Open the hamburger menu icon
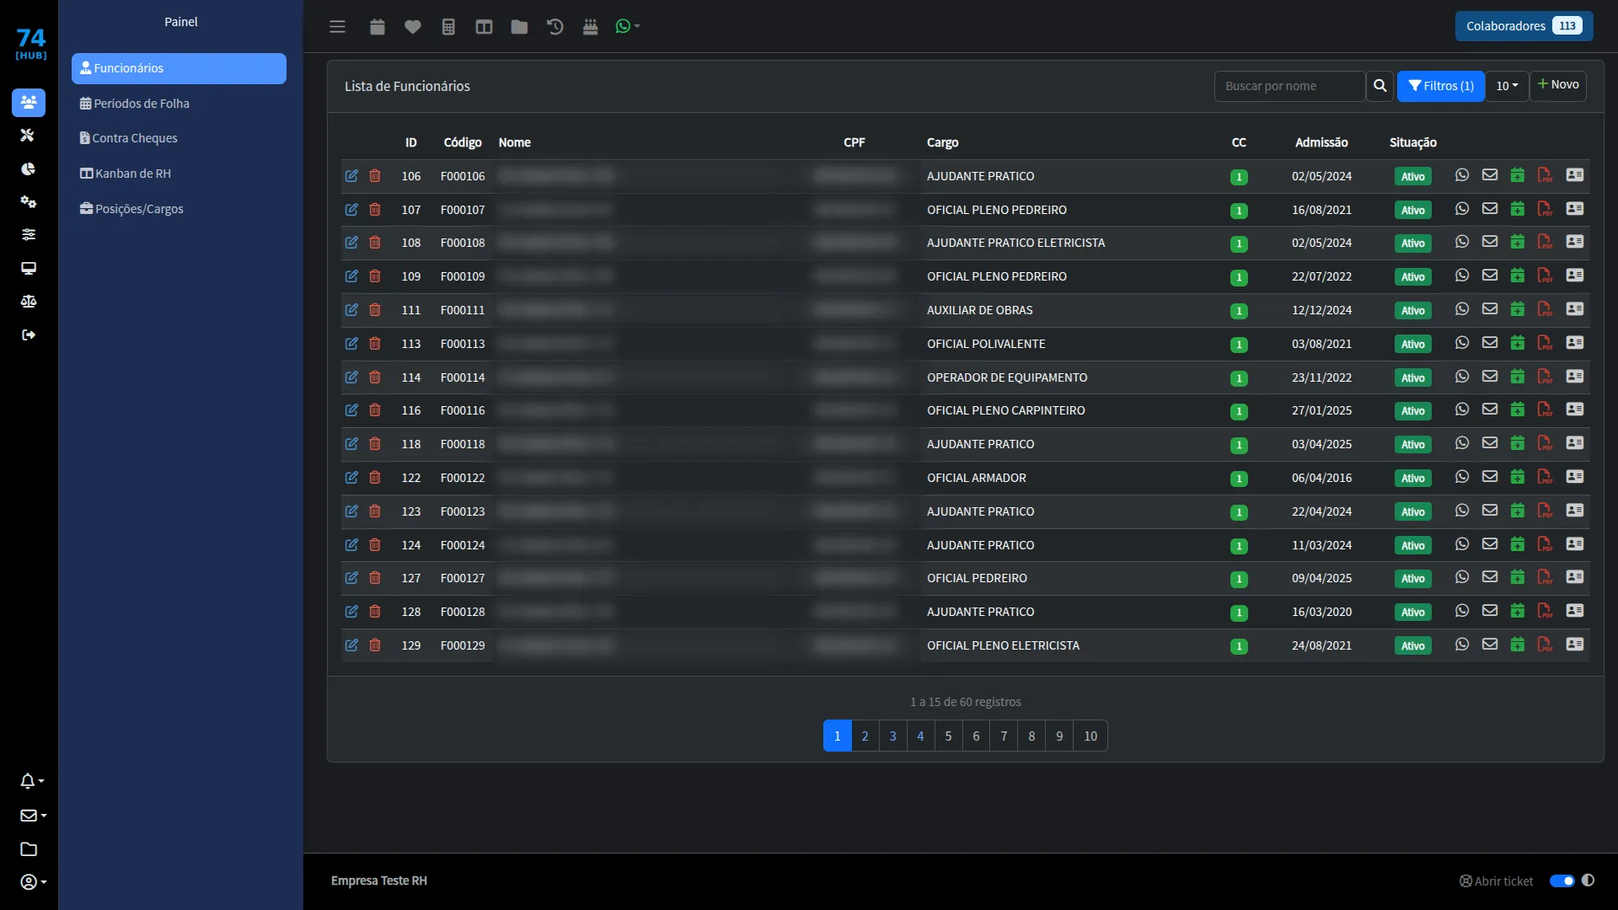The width and height of the screenshot is (1618, 910). click(337, 27)
